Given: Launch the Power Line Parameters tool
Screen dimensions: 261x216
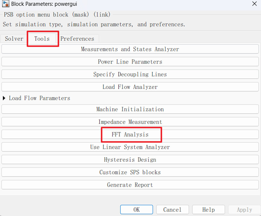Looking at the screenshot, I should pos(130,62).
